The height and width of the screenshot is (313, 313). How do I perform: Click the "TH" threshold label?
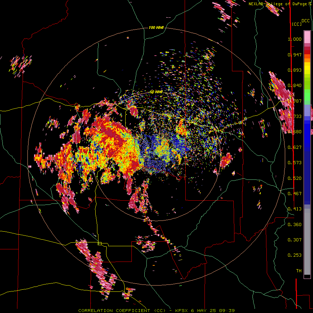pyautogui.click(x=299, y=271)
